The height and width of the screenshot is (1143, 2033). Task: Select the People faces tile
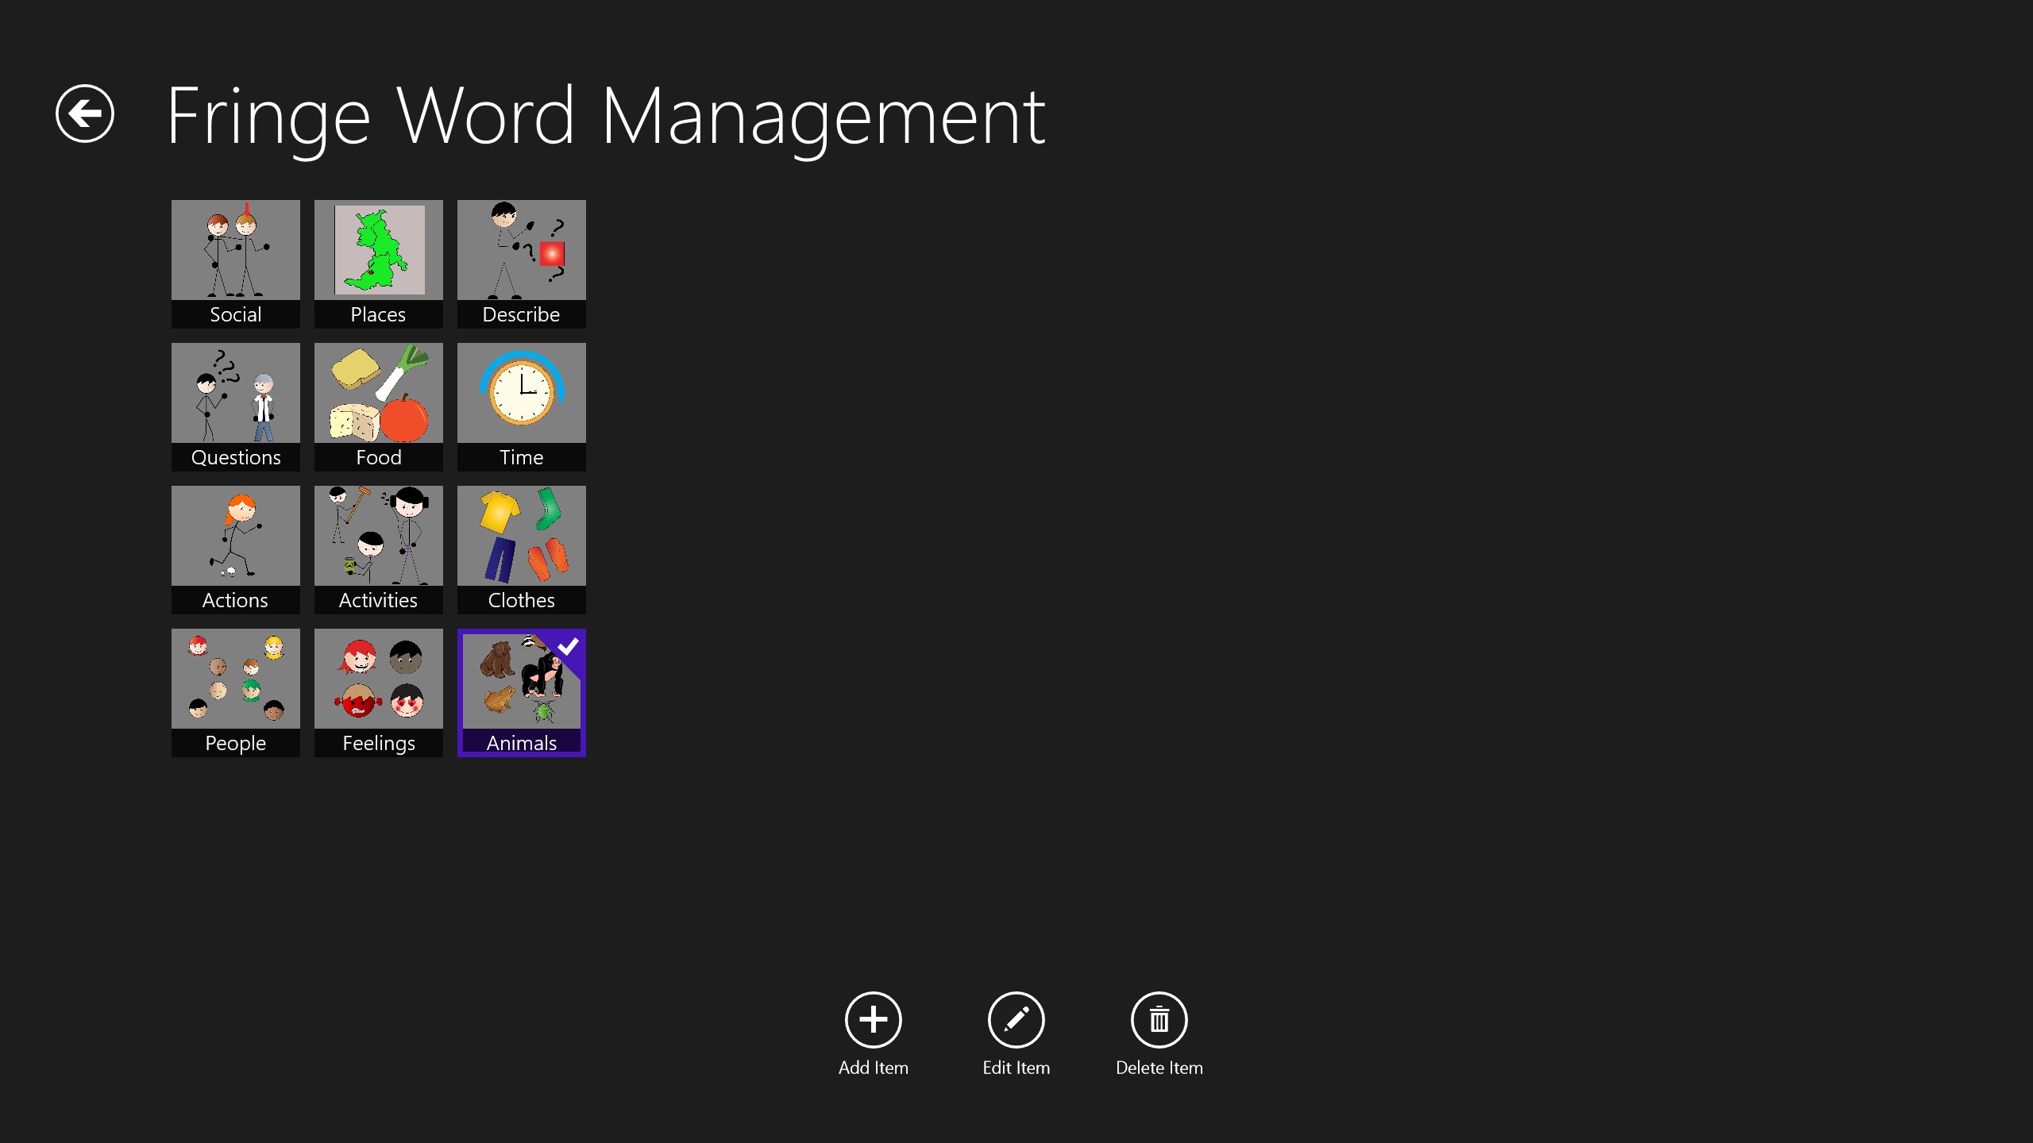click(236, 692)
